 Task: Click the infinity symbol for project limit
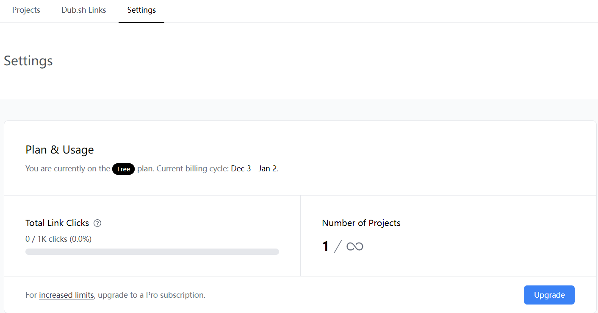point(355,246)
